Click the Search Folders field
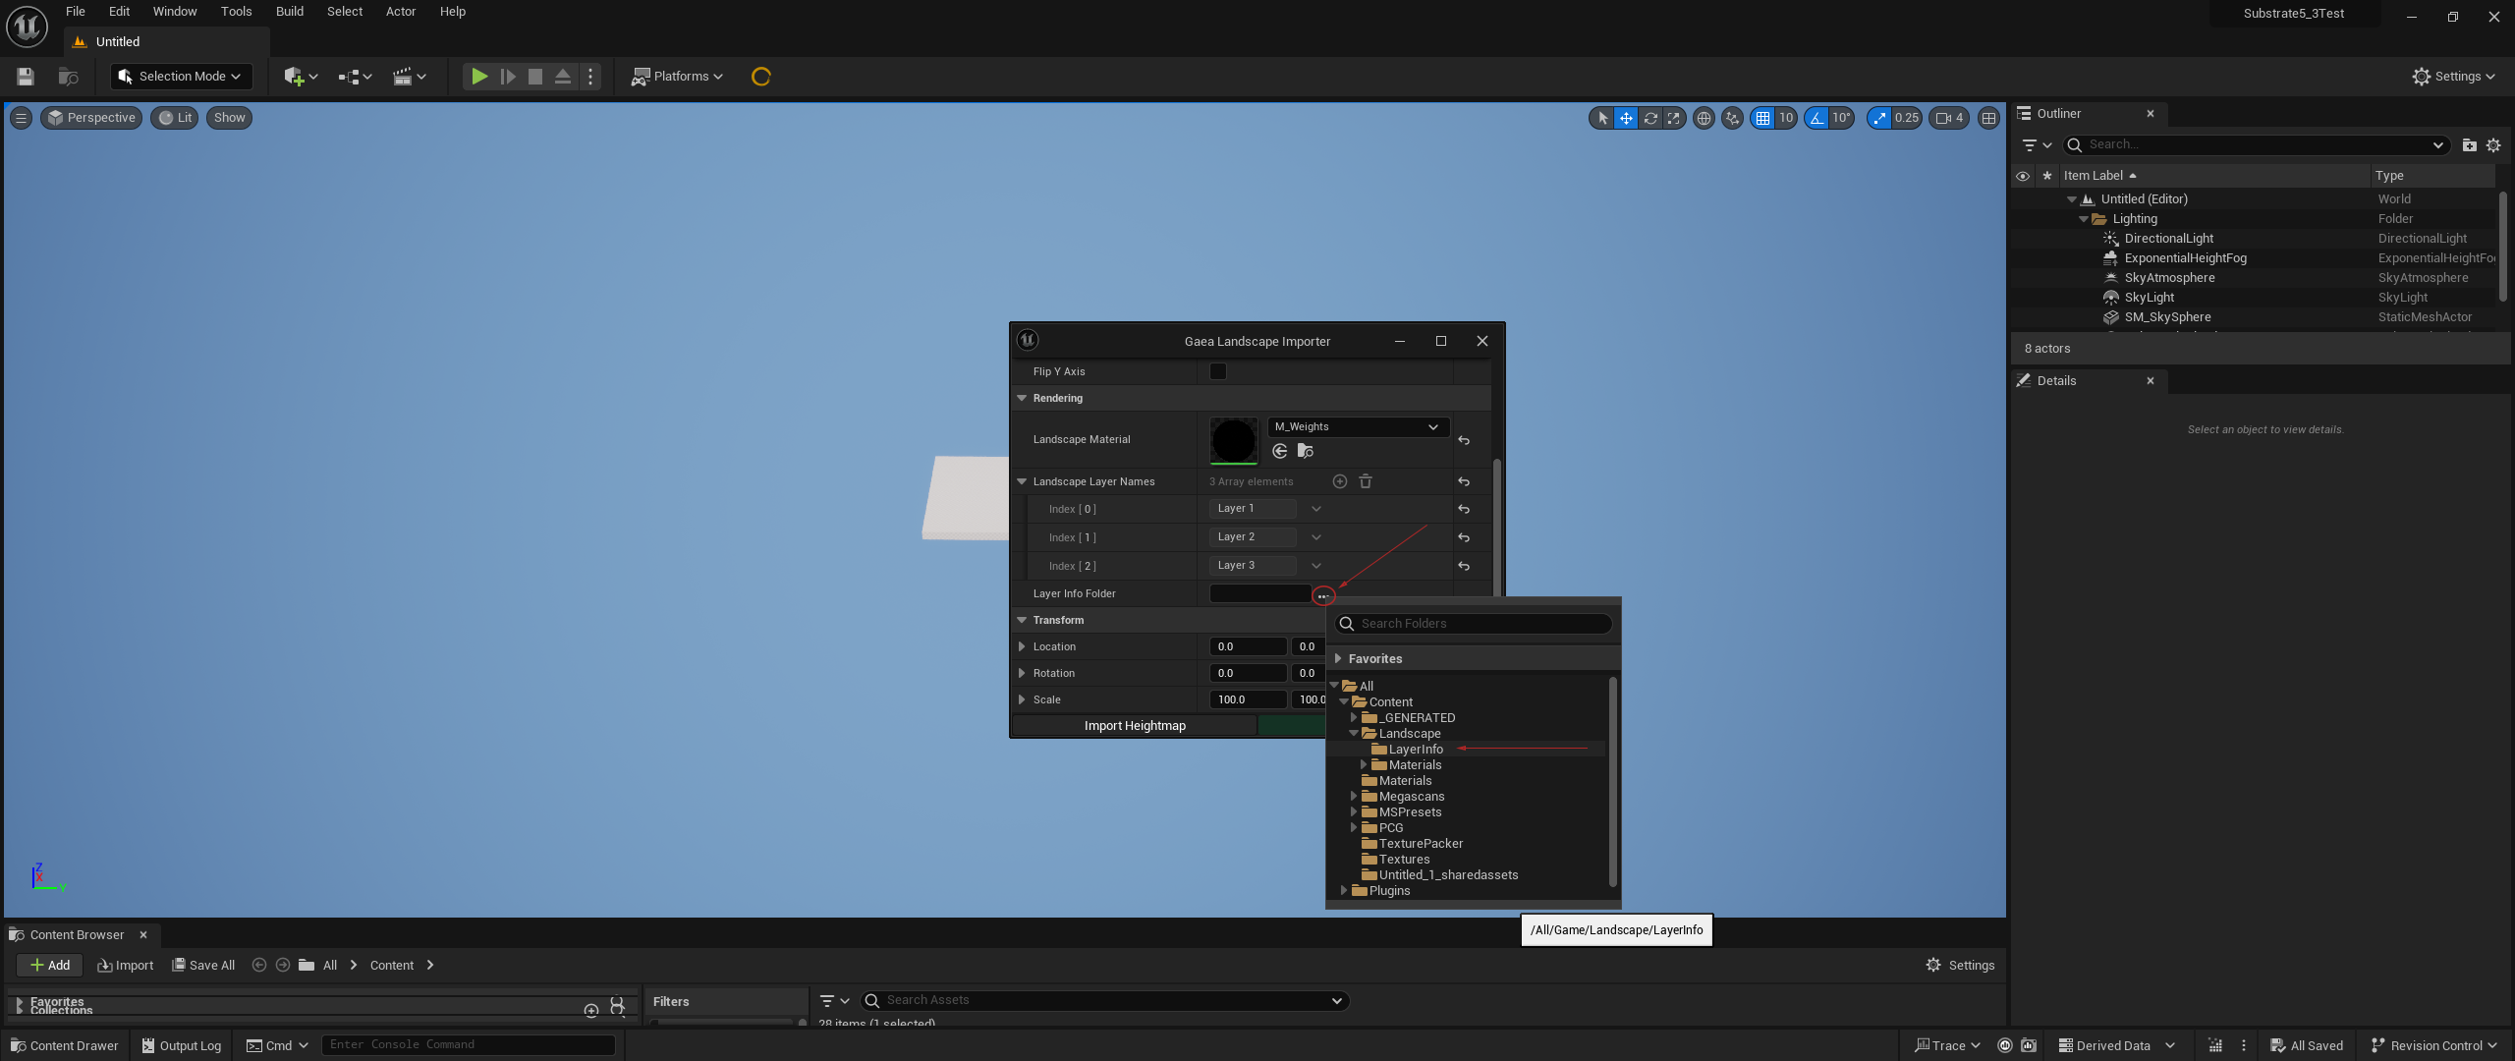The height and width of the screenshot is (1061, 2515). click(1473, 624)
